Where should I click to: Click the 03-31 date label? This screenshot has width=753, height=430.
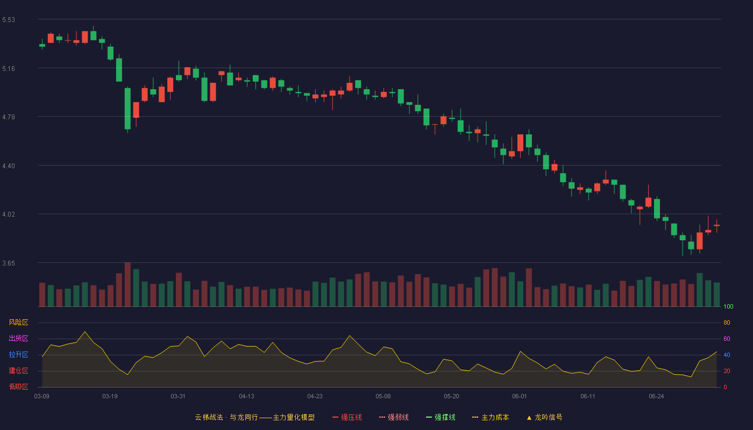178,396
